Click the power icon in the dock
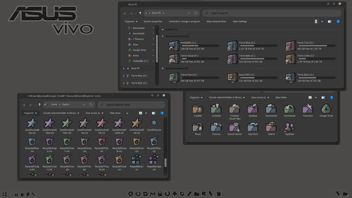Screen dimensions: 352x198 pos(138,194)
